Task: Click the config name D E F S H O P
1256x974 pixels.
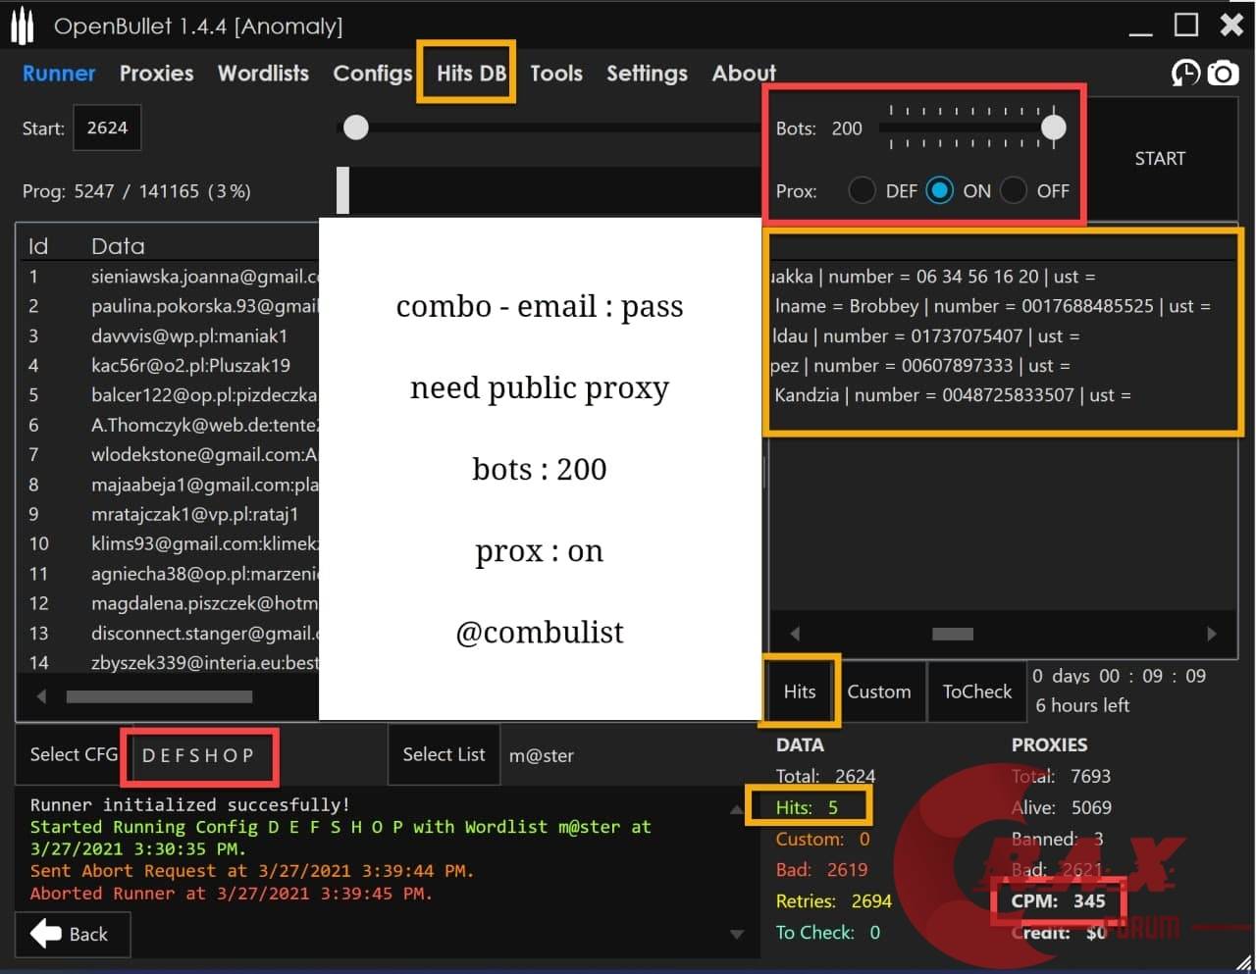Action: coord(198,755)
